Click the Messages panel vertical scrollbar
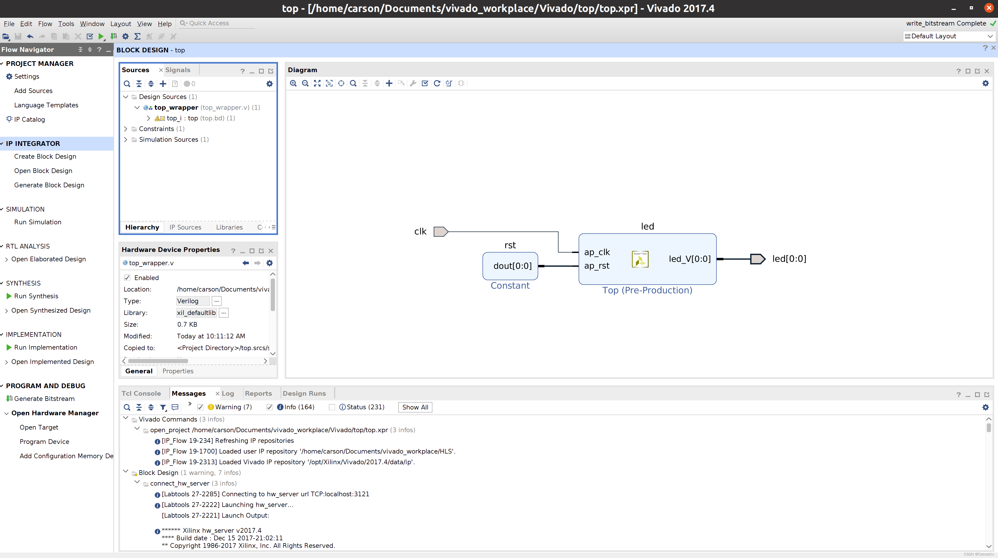This screenshot has height=558, width=998. [x=989, y=427]
